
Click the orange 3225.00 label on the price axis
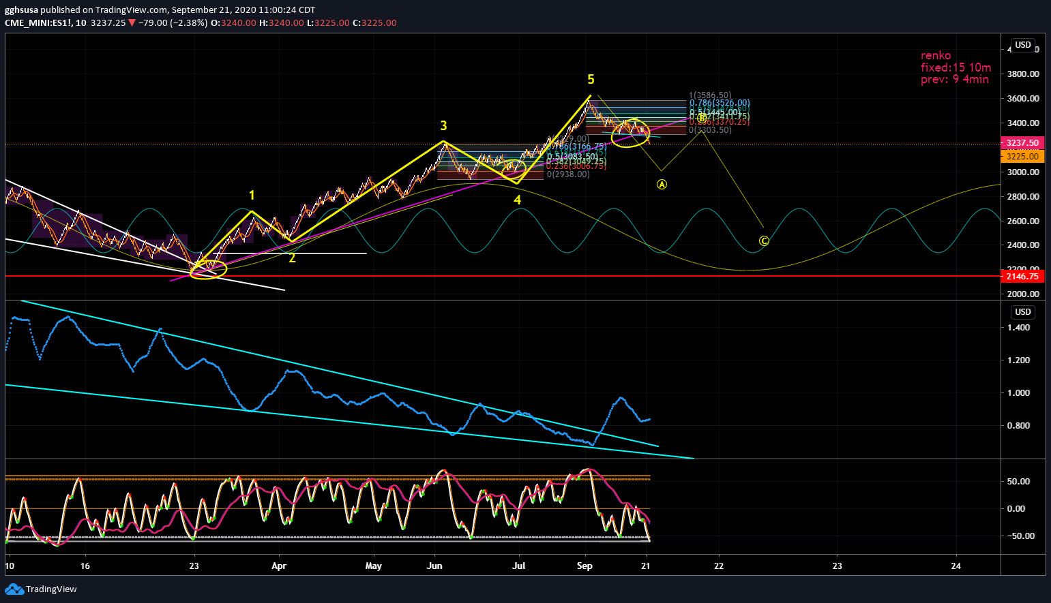(1022, 157)
